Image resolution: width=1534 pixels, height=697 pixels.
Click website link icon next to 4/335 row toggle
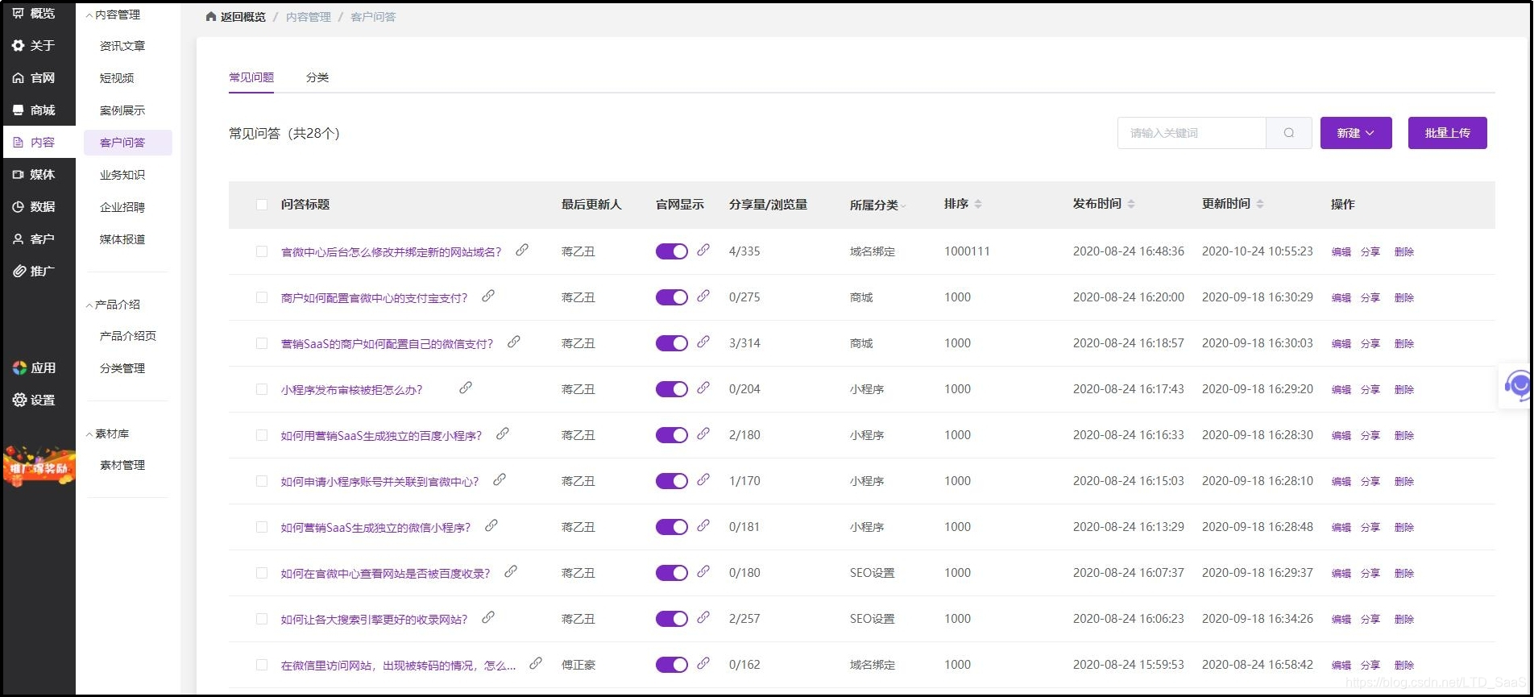703,251
